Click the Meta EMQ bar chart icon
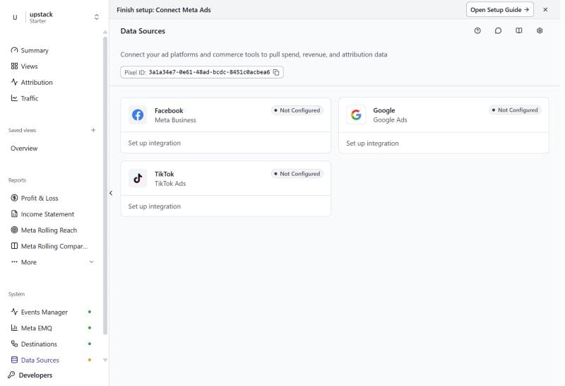This screenshot has height=386, width=565. (14, 327)
